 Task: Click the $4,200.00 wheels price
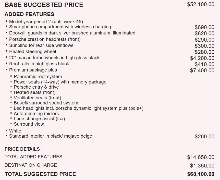[x=202, y=58]
